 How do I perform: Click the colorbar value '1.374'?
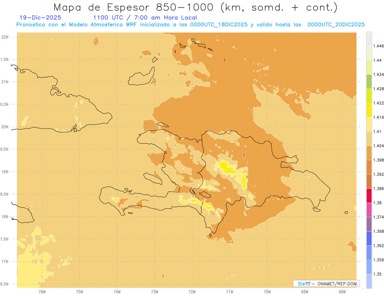(378, 217)
